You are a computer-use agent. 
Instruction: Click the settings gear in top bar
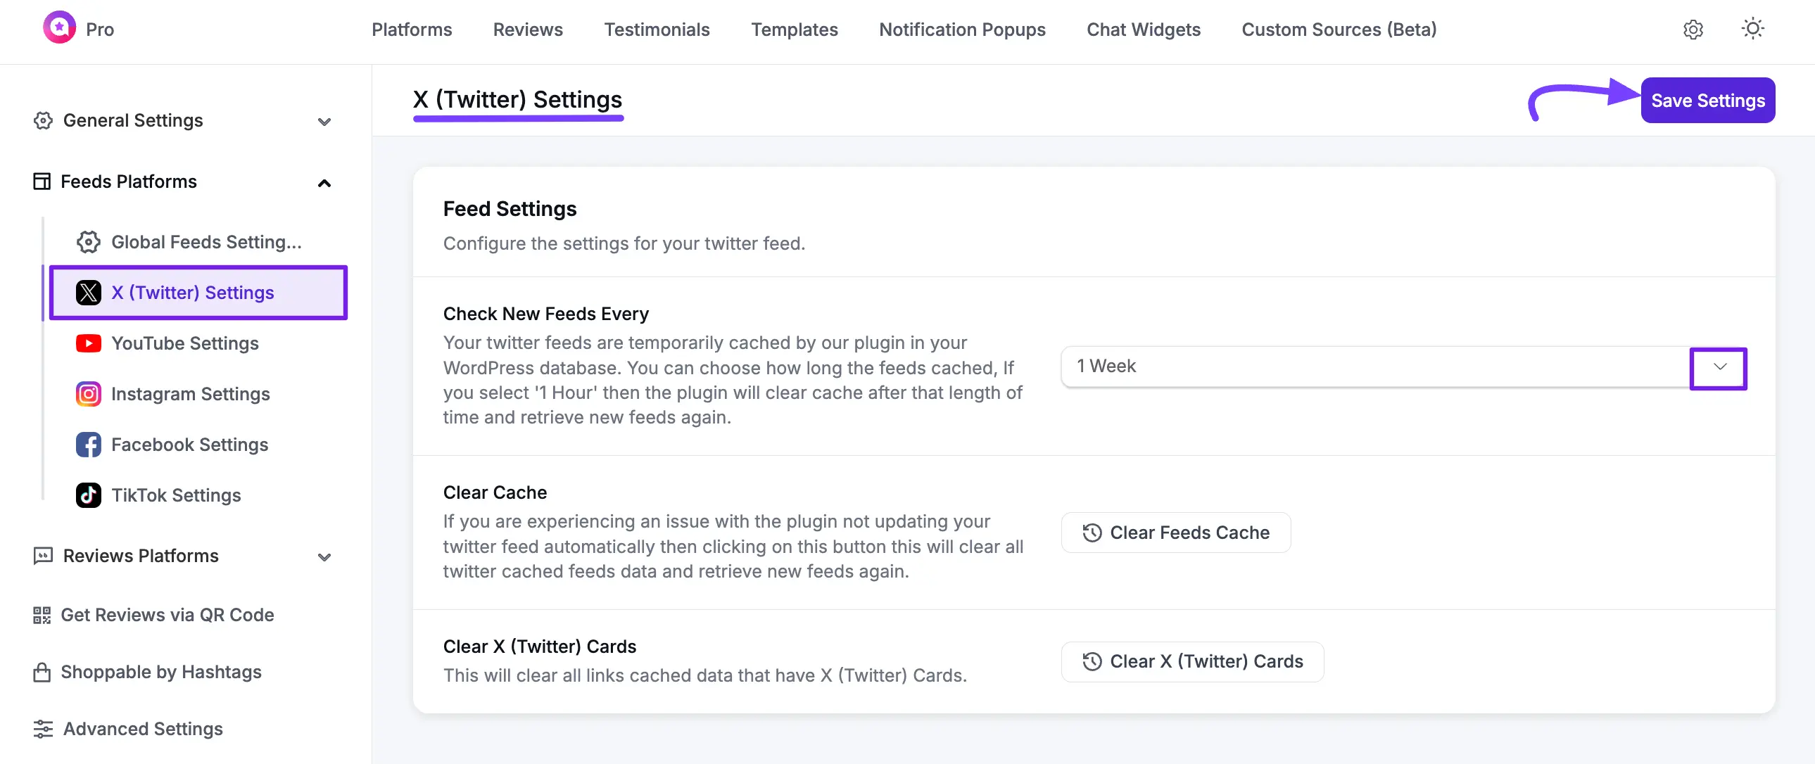1693,30
